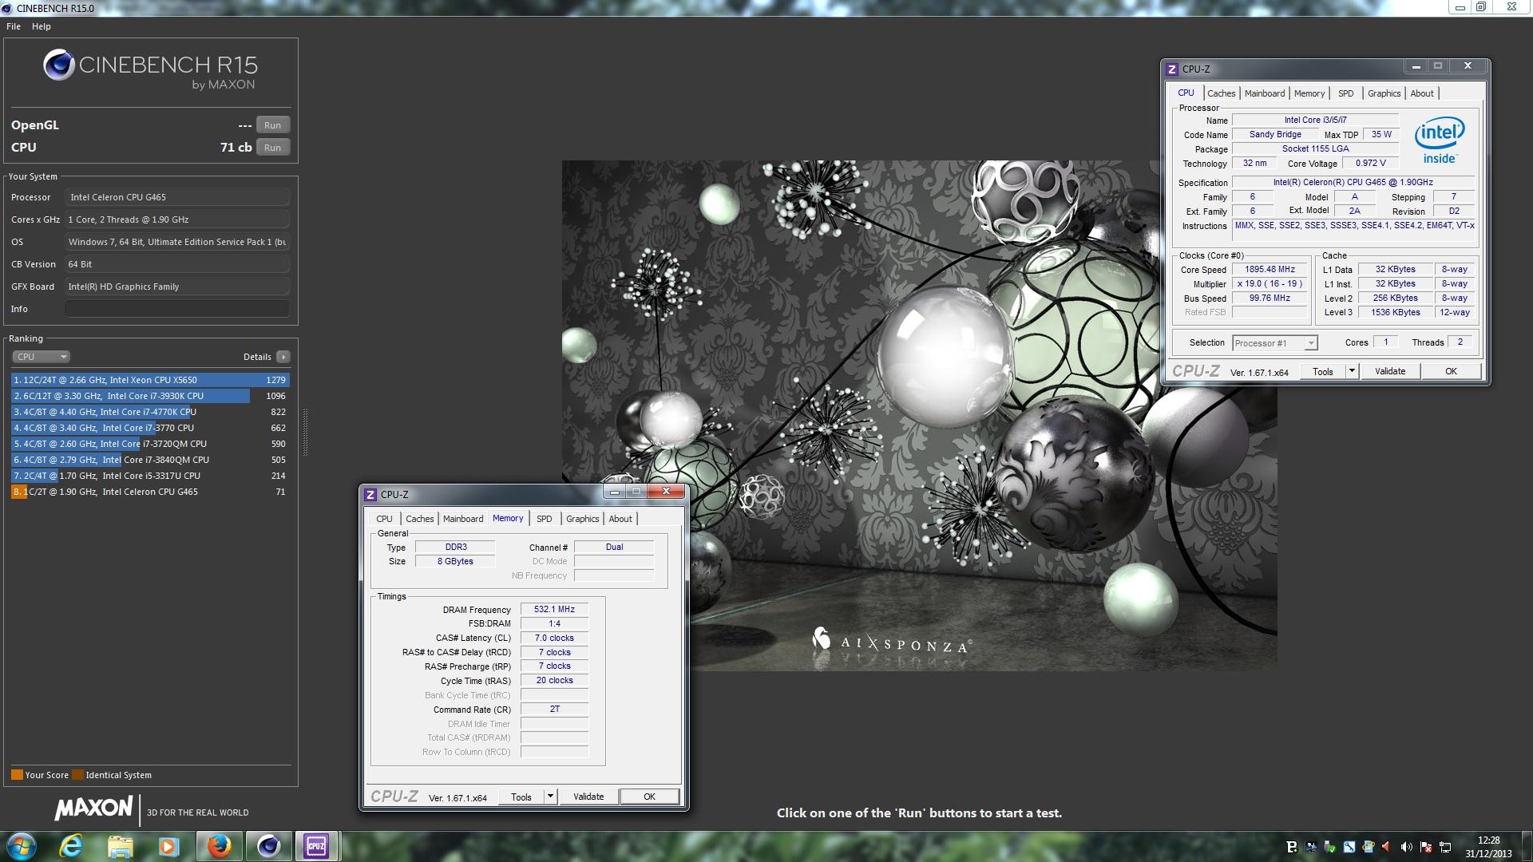
Task: Switch to Caches tab in CPU-Z CPU window
Action: (1221, 93)
